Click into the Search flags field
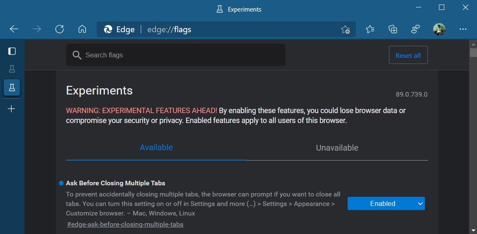This screenshot has height=234, width=477. [x=182, y=55]
